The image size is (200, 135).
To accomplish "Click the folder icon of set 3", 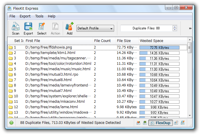I will click(x=11, y=58).
